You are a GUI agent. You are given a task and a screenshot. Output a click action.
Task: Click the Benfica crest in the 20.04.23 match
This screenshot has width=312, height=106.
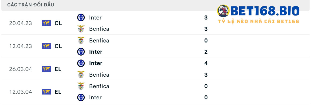[81, 29]
